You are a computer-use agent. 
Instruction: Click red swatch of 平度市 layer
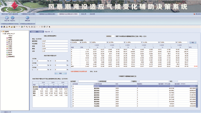tap(7, 48)
